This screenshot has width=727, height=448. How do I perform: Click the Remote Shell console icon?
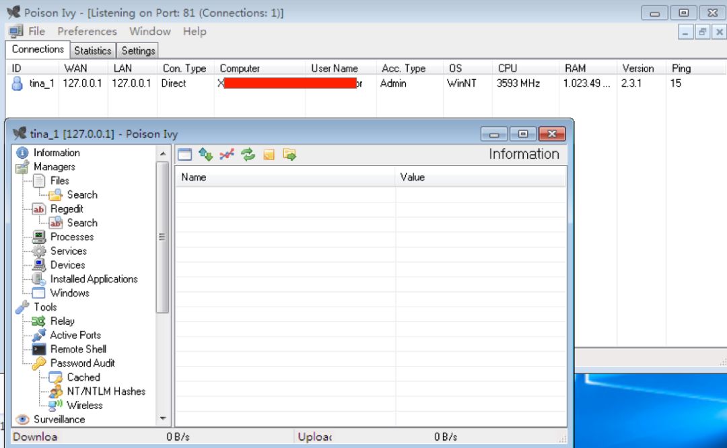click(x=39, y=349)
